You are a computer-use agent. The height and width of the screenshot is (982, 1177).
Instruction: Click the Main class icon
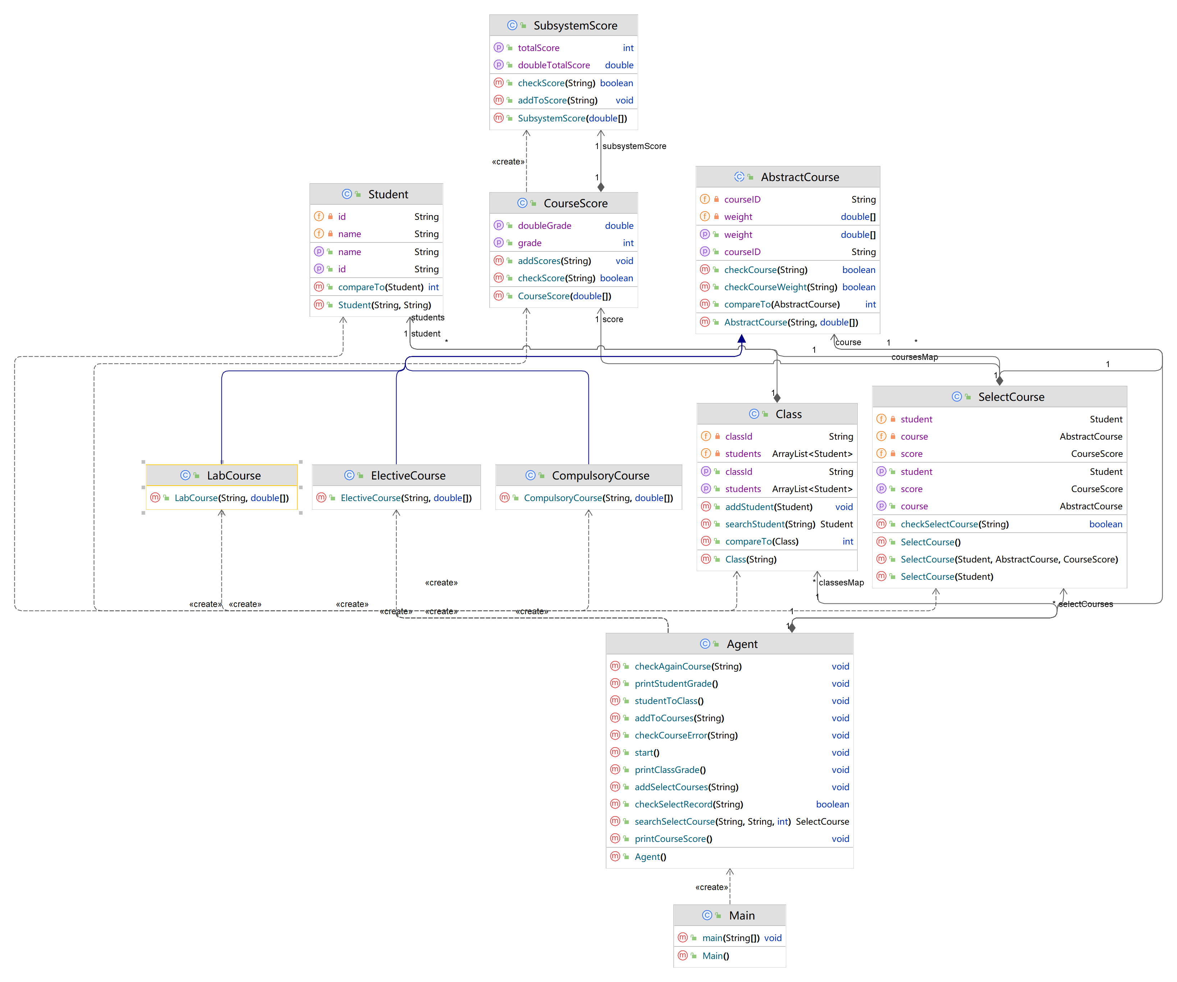(707, 915)
